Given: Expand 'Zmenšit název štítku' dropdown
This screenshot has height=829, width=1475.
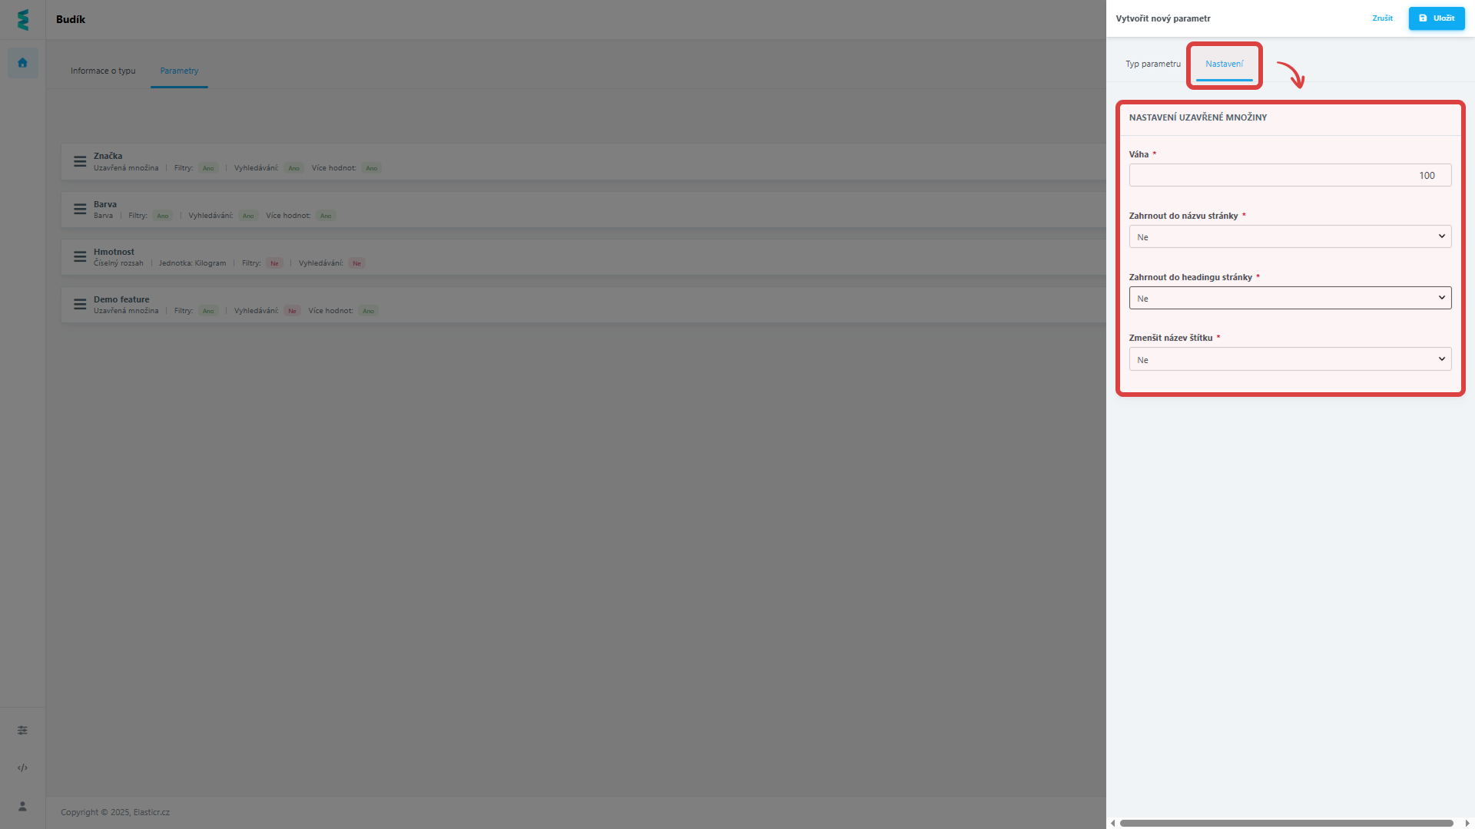Looking at the screenshot, I should 1290,359.
